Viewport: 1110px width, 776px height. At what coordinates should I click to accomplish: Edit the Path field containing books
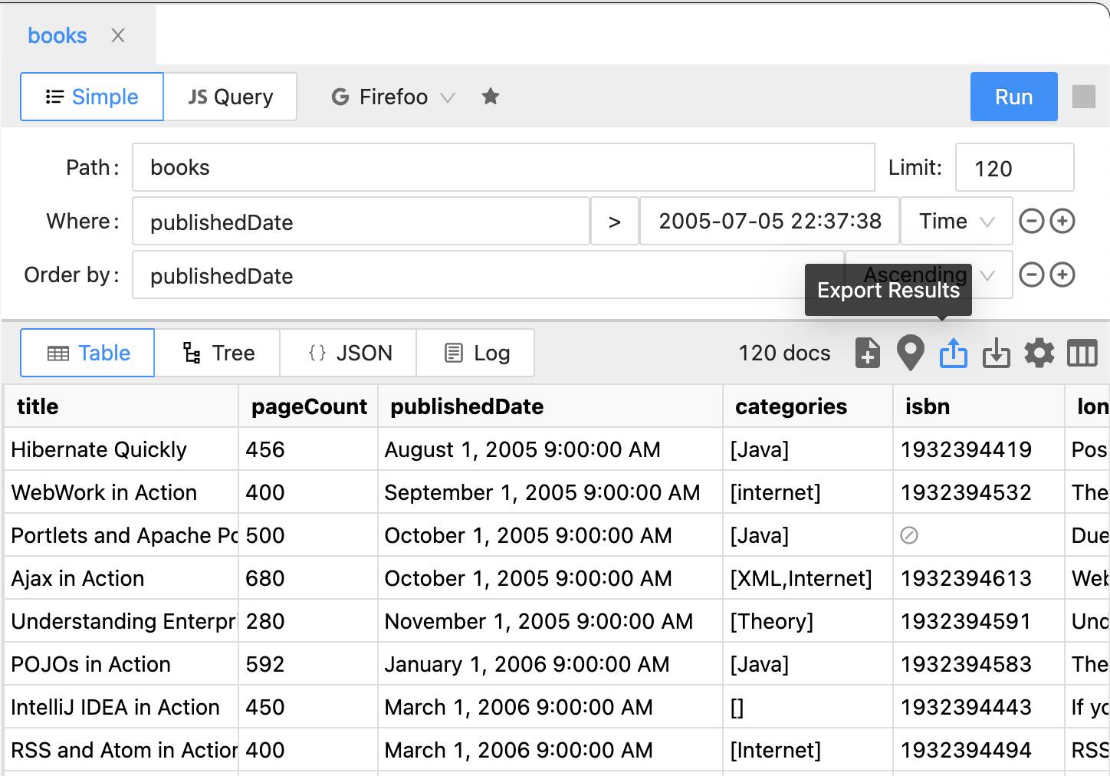(504, 167)
